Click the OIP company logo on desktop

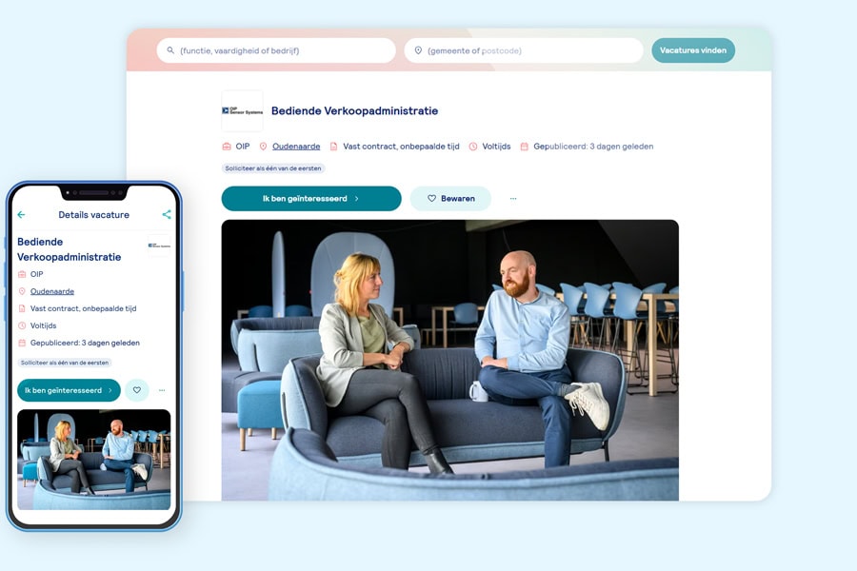point(242,111)
